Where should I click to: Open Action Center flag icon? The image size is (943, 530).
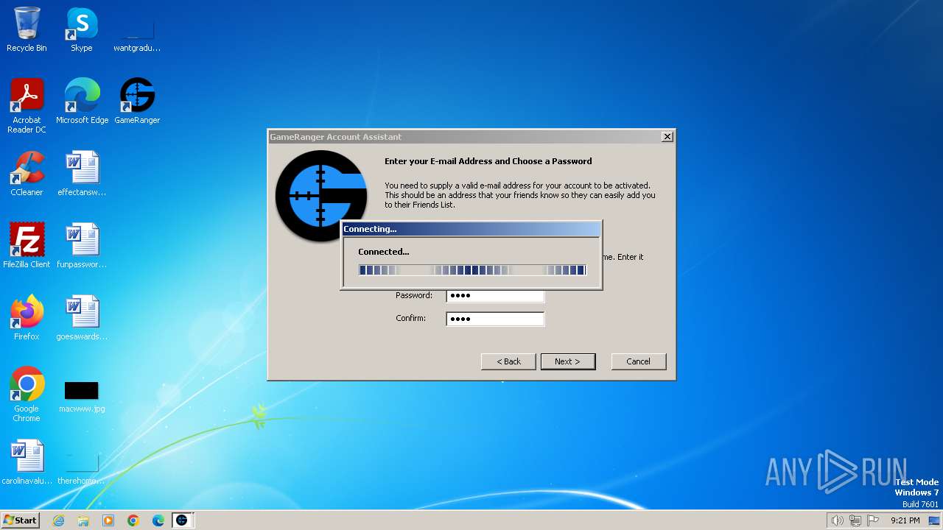[873, 520]
